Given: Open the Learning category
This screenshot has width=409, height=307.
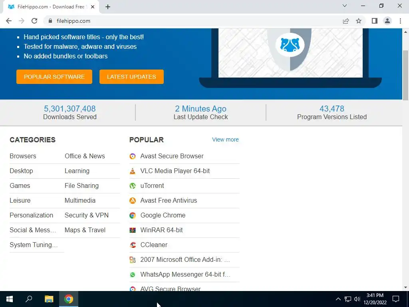Looking at the screenshot, I should tap(77, 171).
